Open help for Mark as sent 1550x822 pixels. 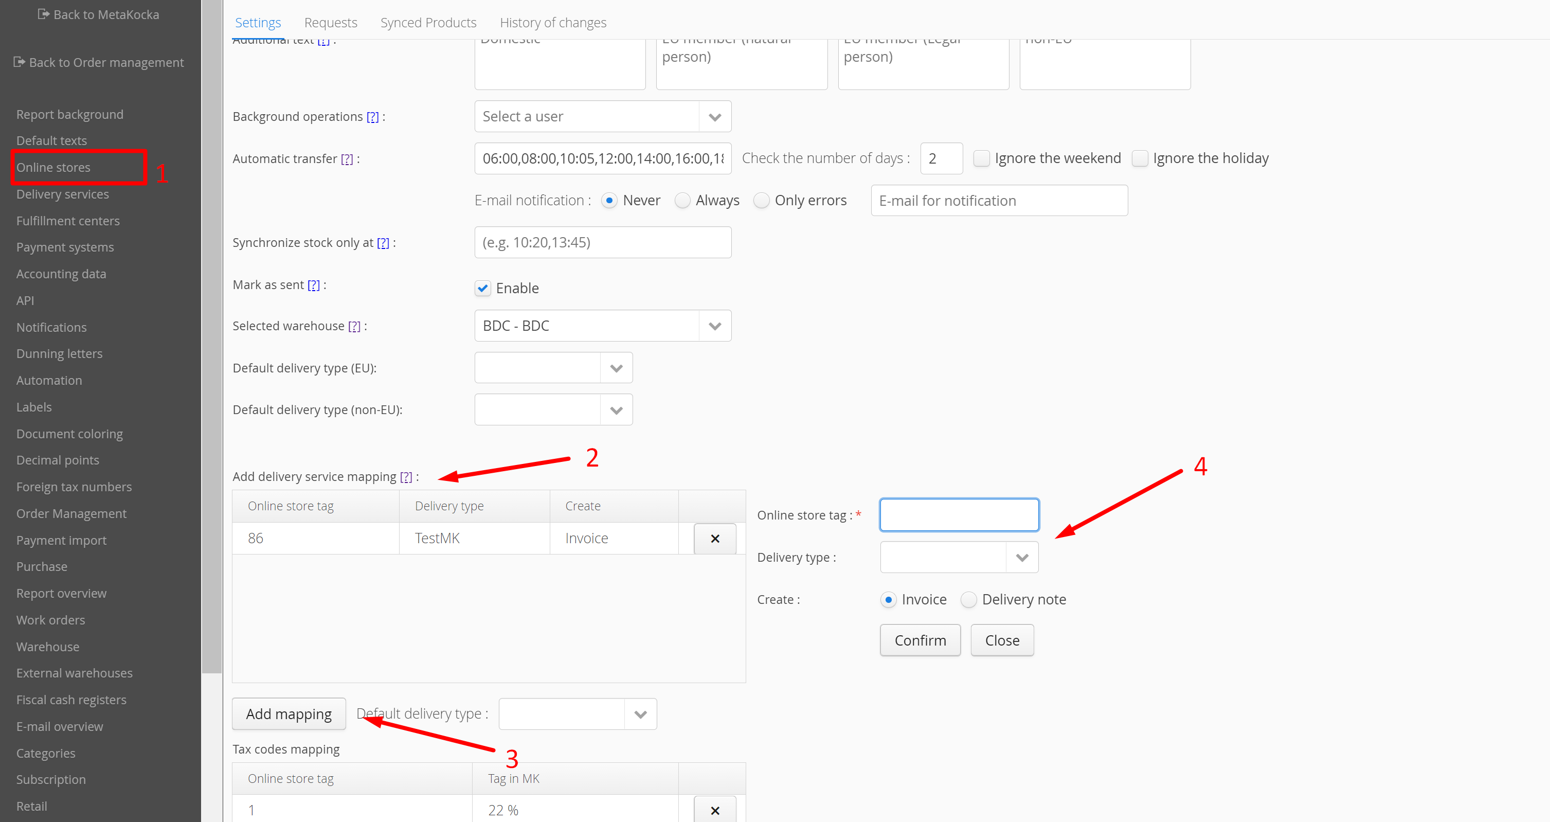pos(314,285)
